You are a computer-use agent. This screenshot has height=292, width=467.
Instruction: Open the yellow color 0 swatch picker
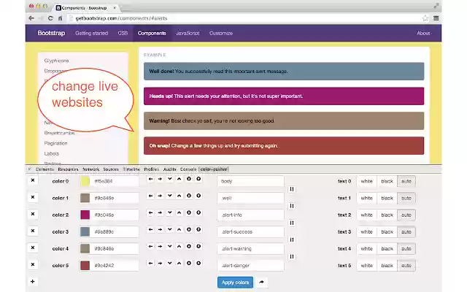coord(85,181)
